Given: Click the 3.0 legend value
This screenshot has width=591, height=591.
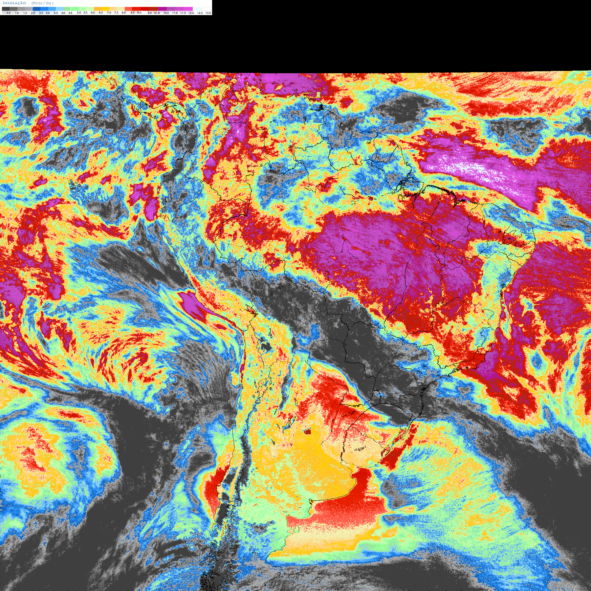Looking at the screenshot, I should click(48, 13).
